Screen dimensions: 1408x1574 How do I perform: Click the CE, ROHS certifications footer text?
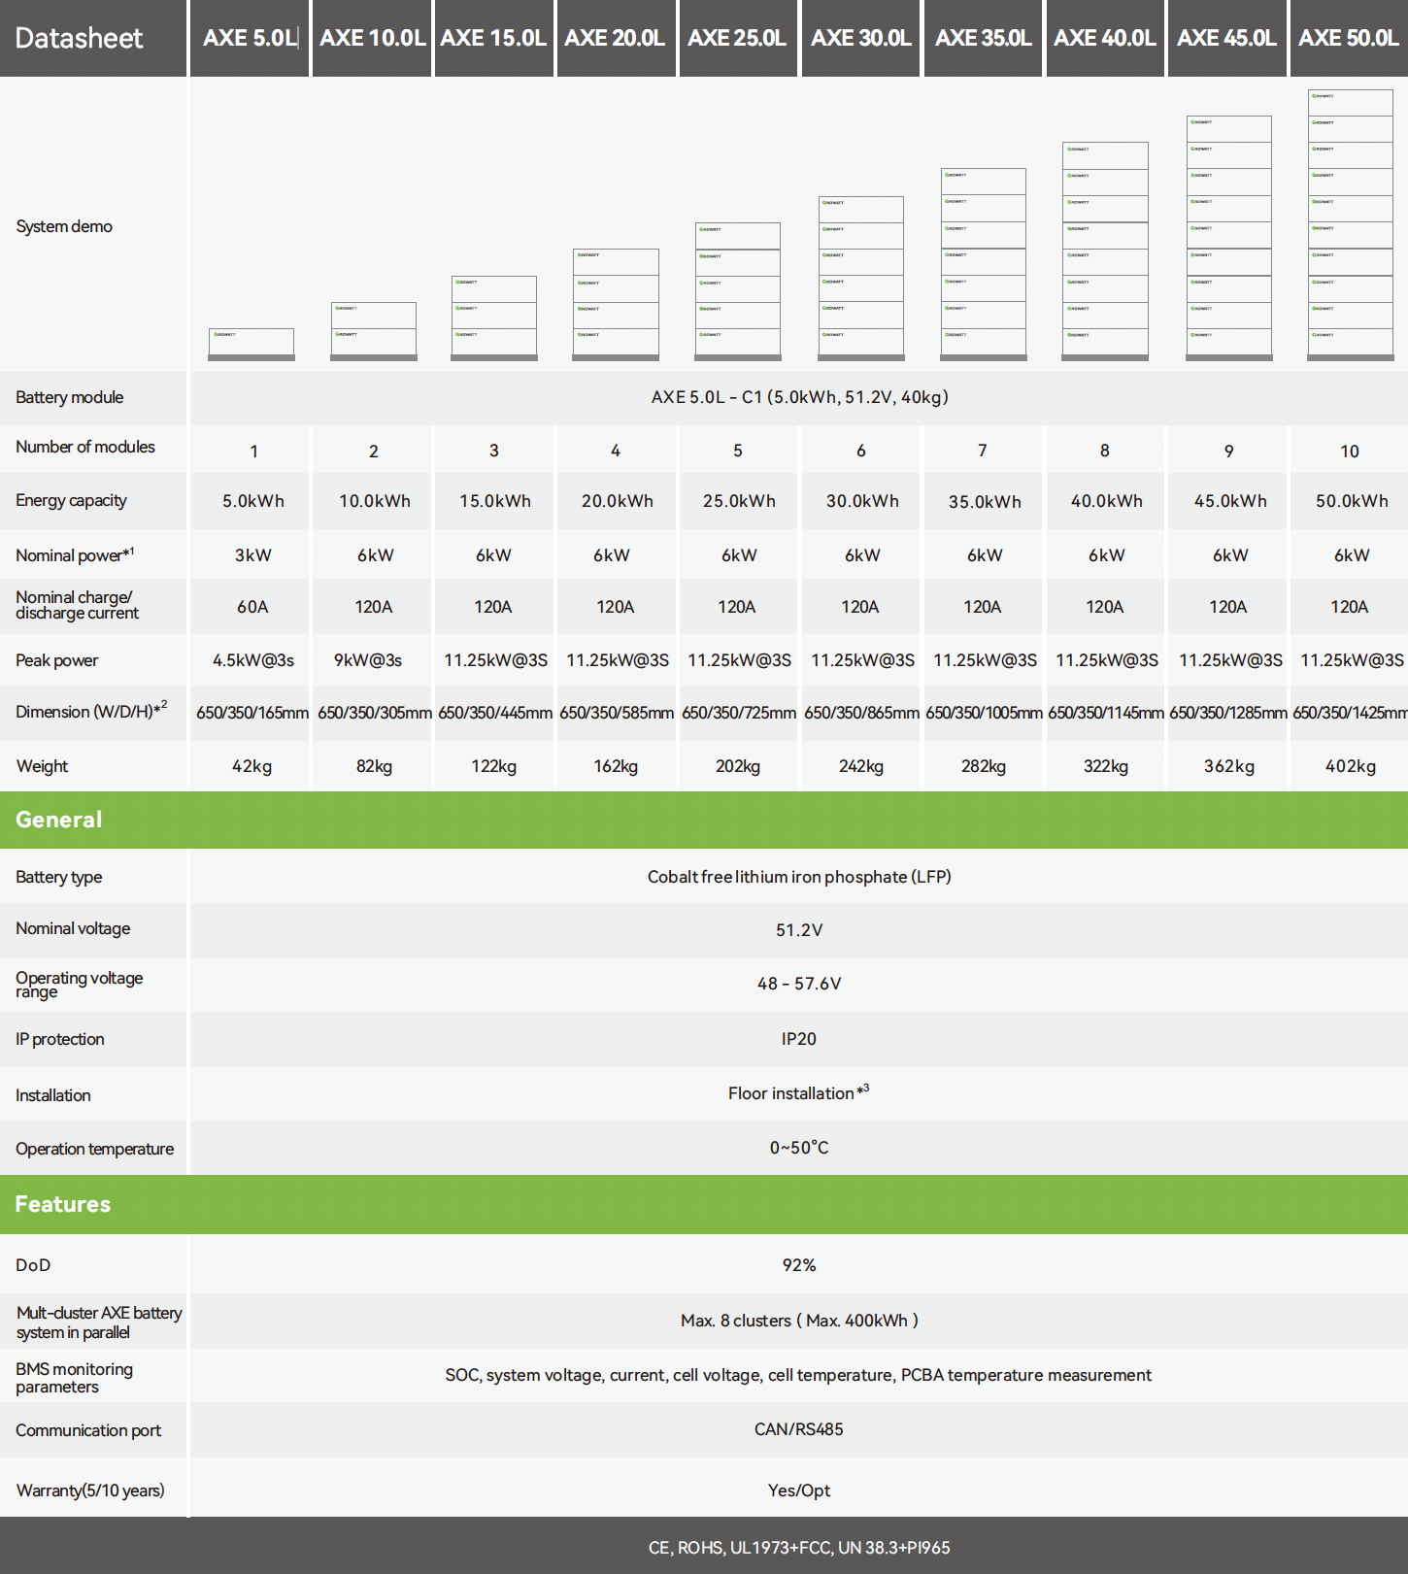click(799, 1548)
